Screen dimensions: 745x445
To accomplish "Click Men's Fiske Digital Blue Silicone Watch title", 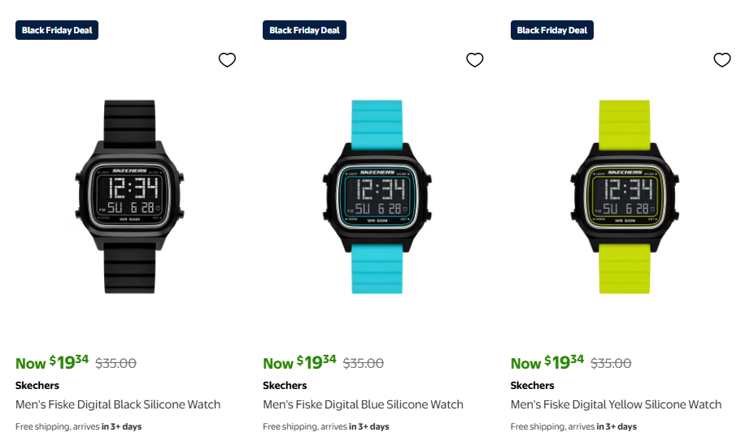I will [363, 404].
